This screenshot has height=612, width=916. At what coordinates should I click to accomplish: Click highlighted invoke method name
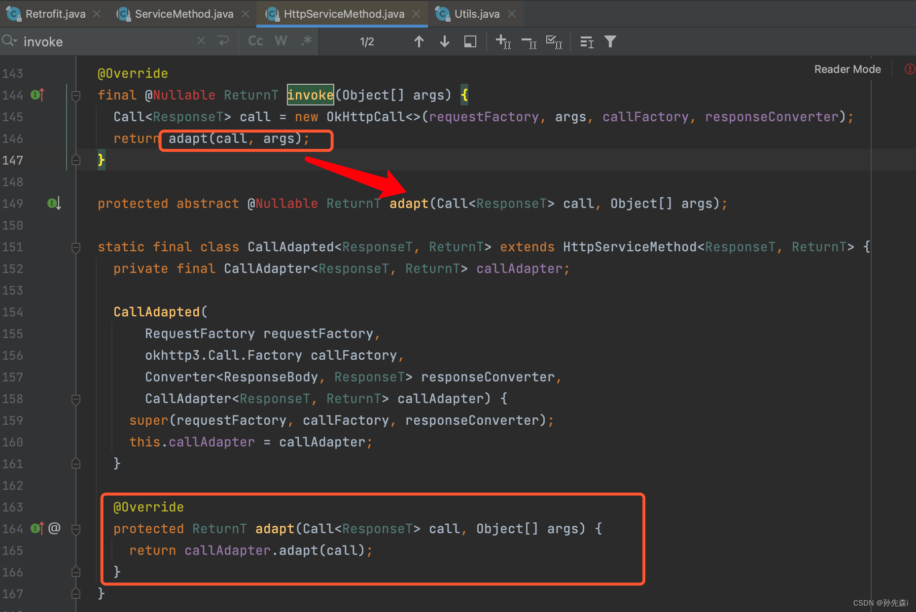[x=310, y=95]
